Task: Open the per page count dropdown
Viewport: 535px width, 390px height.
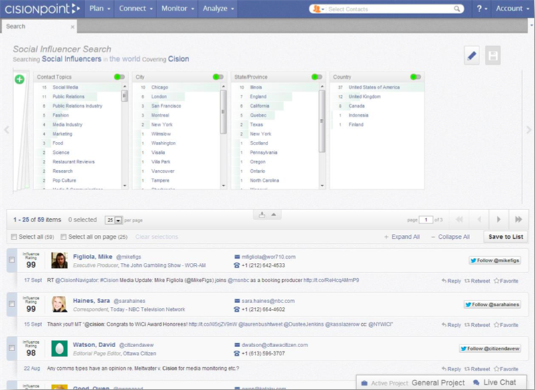Action: click(118, 220)
